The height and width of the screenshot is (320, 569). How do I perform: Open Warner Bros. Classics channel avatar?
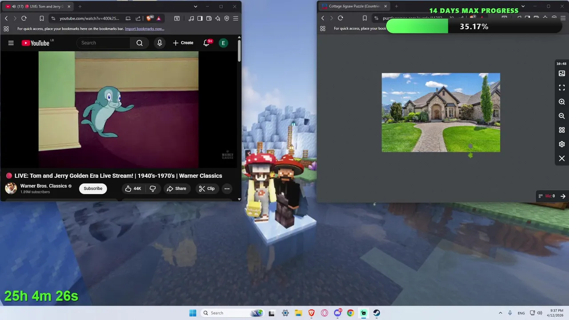click(x=11, y=188)
